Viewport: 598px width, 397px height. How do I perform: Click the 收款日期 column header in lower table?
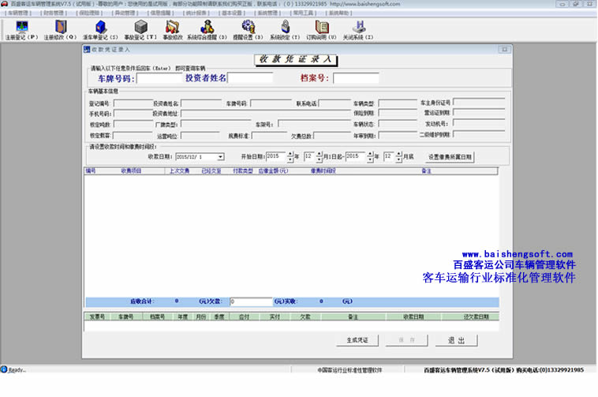pos(414,316)
